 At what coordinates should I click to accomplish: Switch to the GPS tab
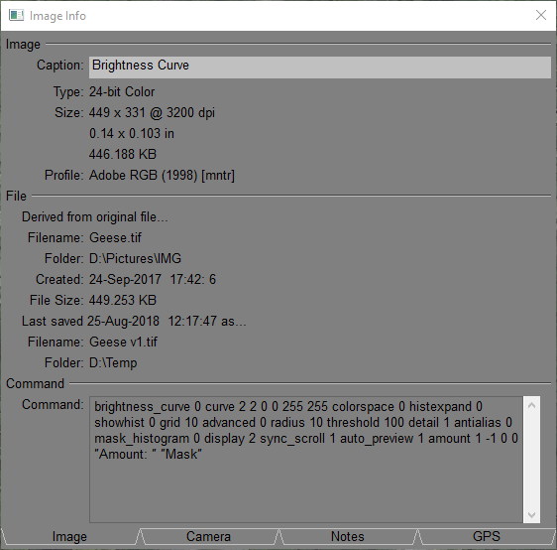click(x=487, y=536)
